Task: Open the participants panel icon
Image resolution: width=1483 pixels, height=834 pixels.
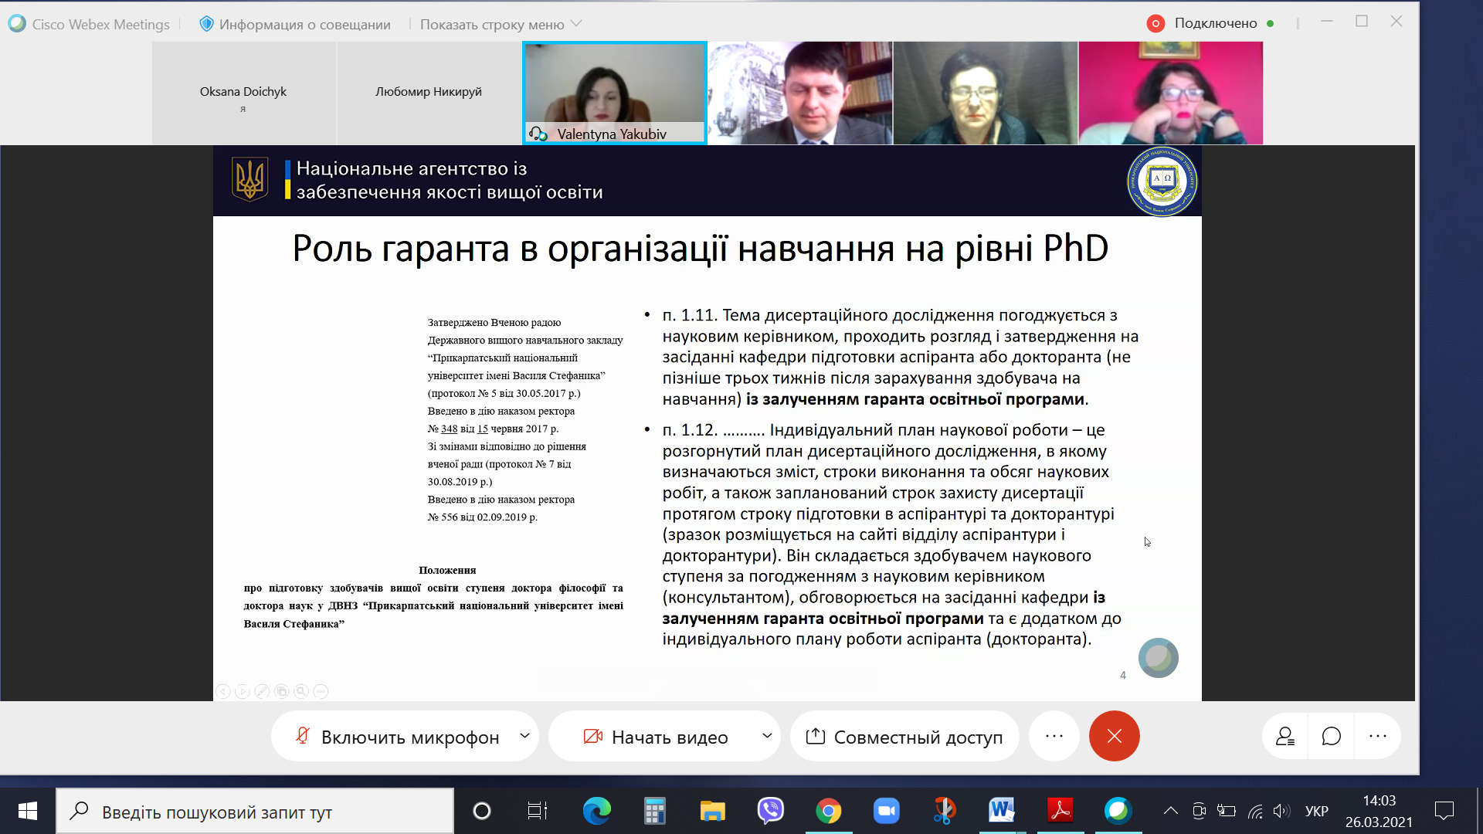Action: pos(1285,737)
